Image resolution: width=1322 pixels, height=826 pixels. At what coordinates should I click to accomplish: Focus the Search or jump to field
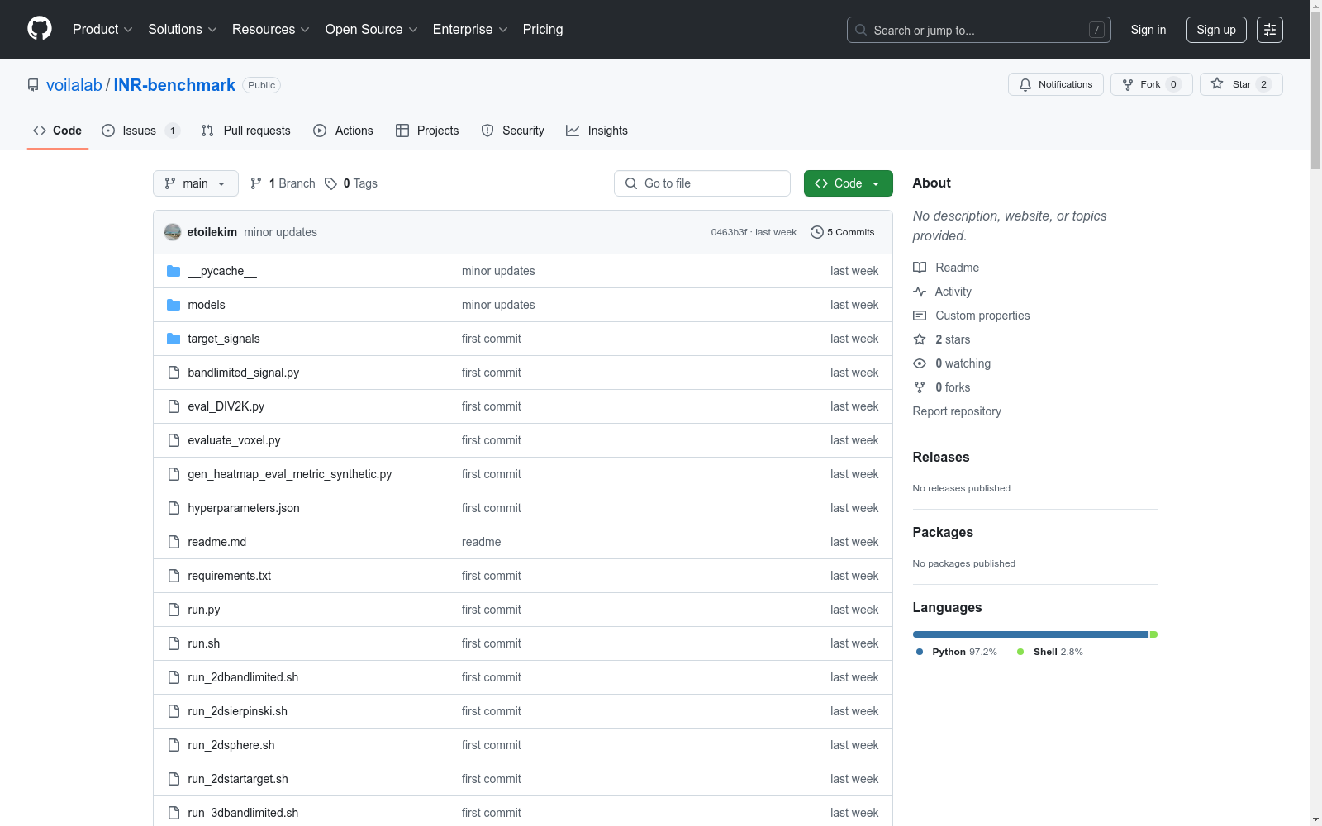(979, 30)
